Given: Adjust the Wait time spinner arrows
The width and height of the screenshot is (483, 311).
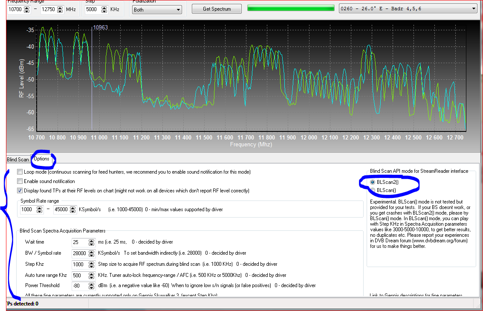Looking at the screenshot, I should [x=91, y=242].
